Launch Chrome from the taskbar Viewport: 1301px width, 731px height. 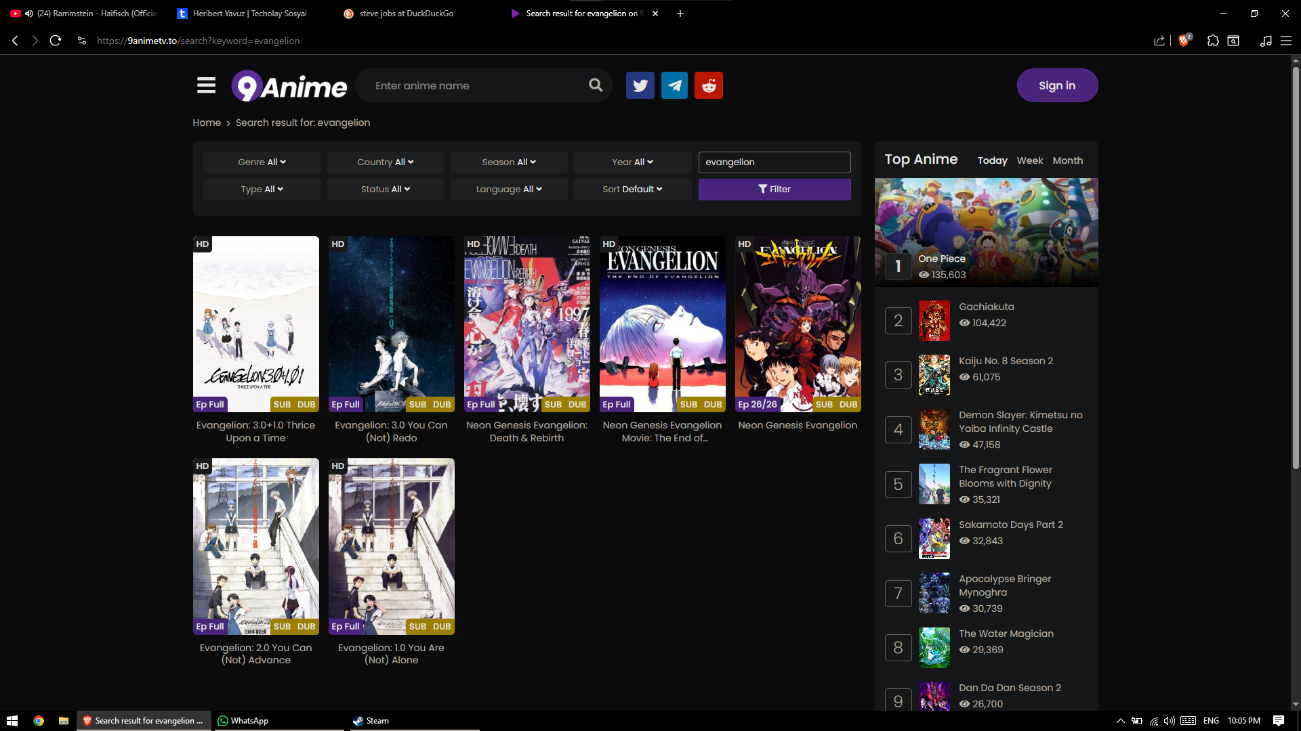click(x=39, y=721)
